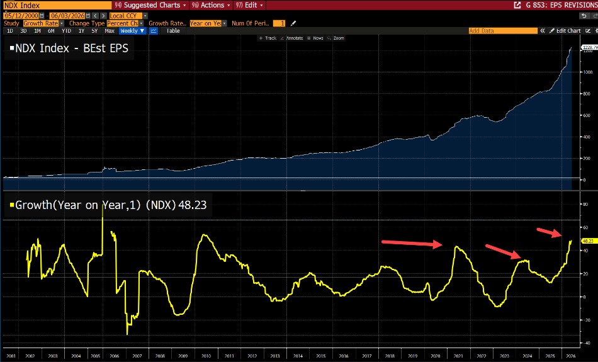This screenshot has width=598, height=362.
Task: Click the undo arrow button
Action: tap(584, 16)
